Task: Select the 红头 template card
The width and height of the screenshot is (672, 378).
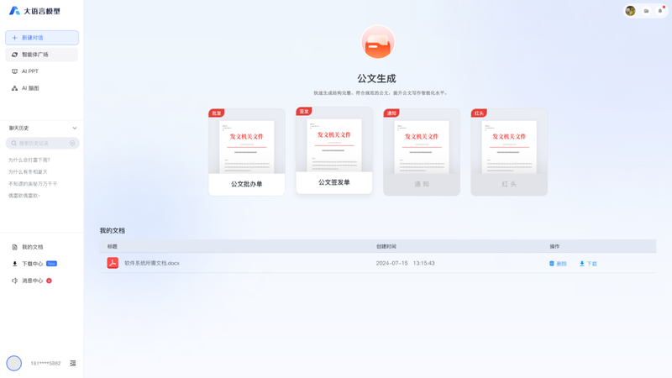Action: [509, 152]
